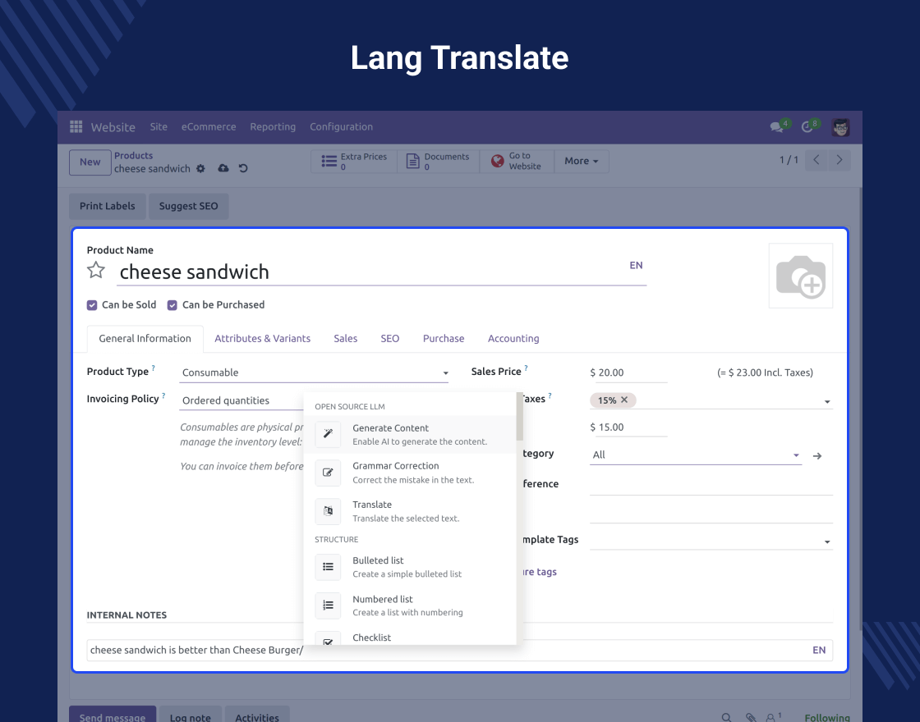Screen dimensions: 920x722
Task: Click the Log note button
Action: 190,715
